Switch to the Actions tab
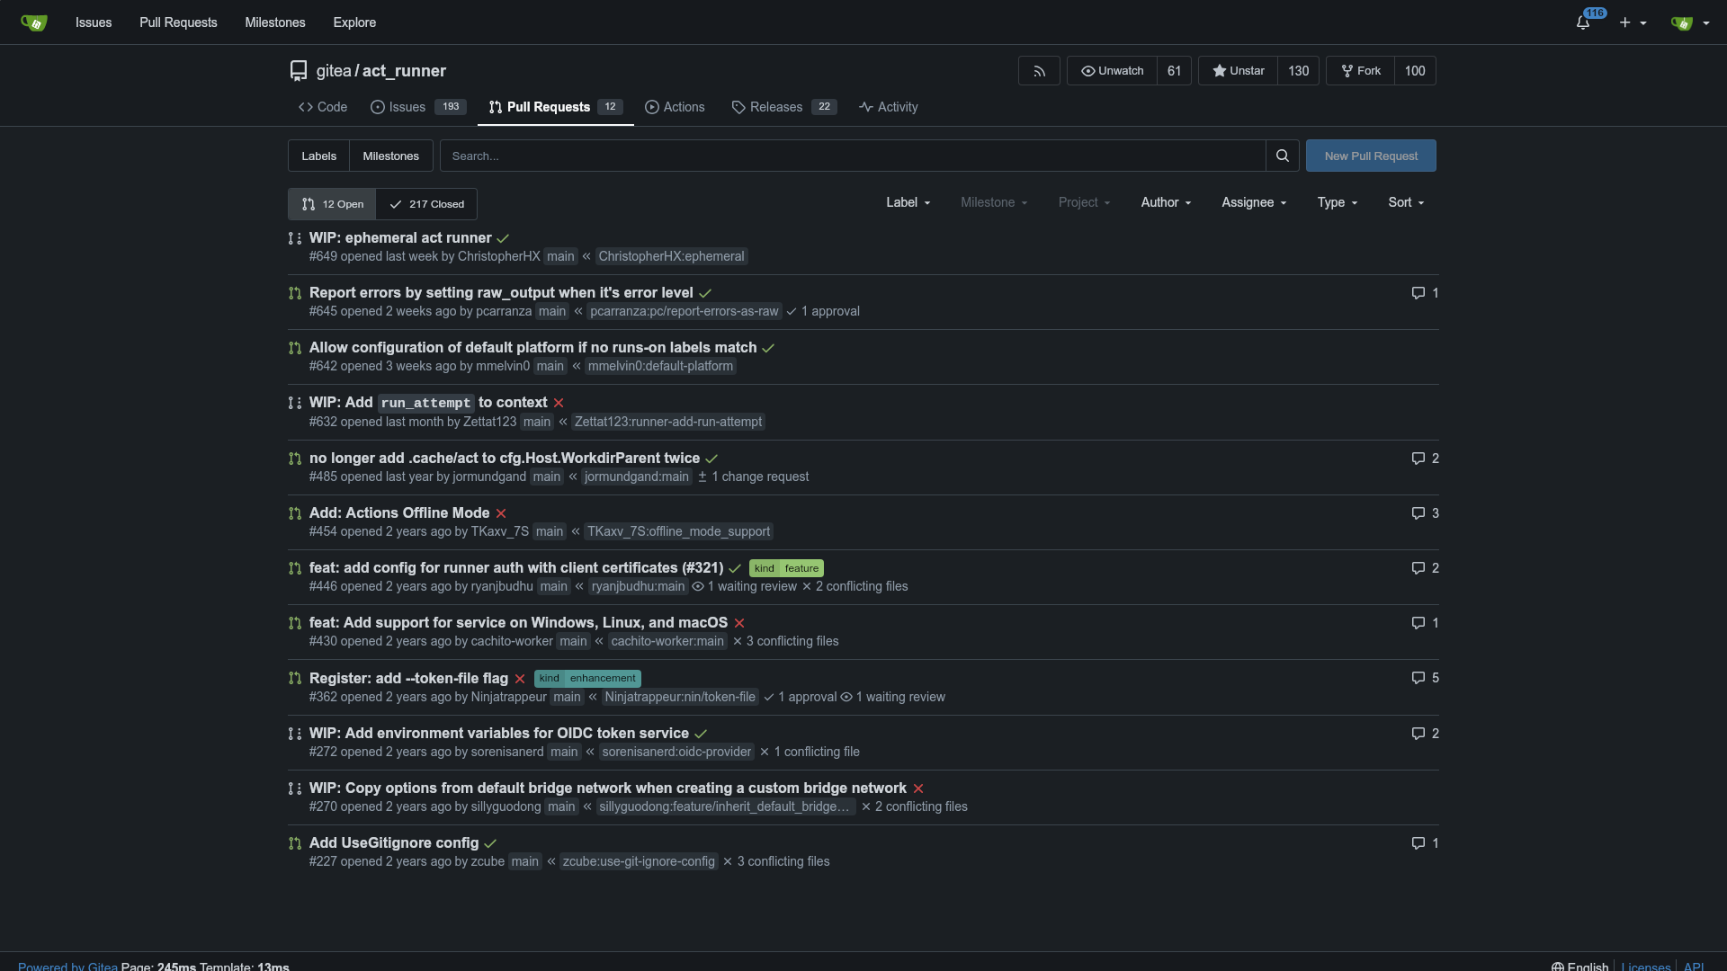1727x971 pixels. (x=675, y=107)
